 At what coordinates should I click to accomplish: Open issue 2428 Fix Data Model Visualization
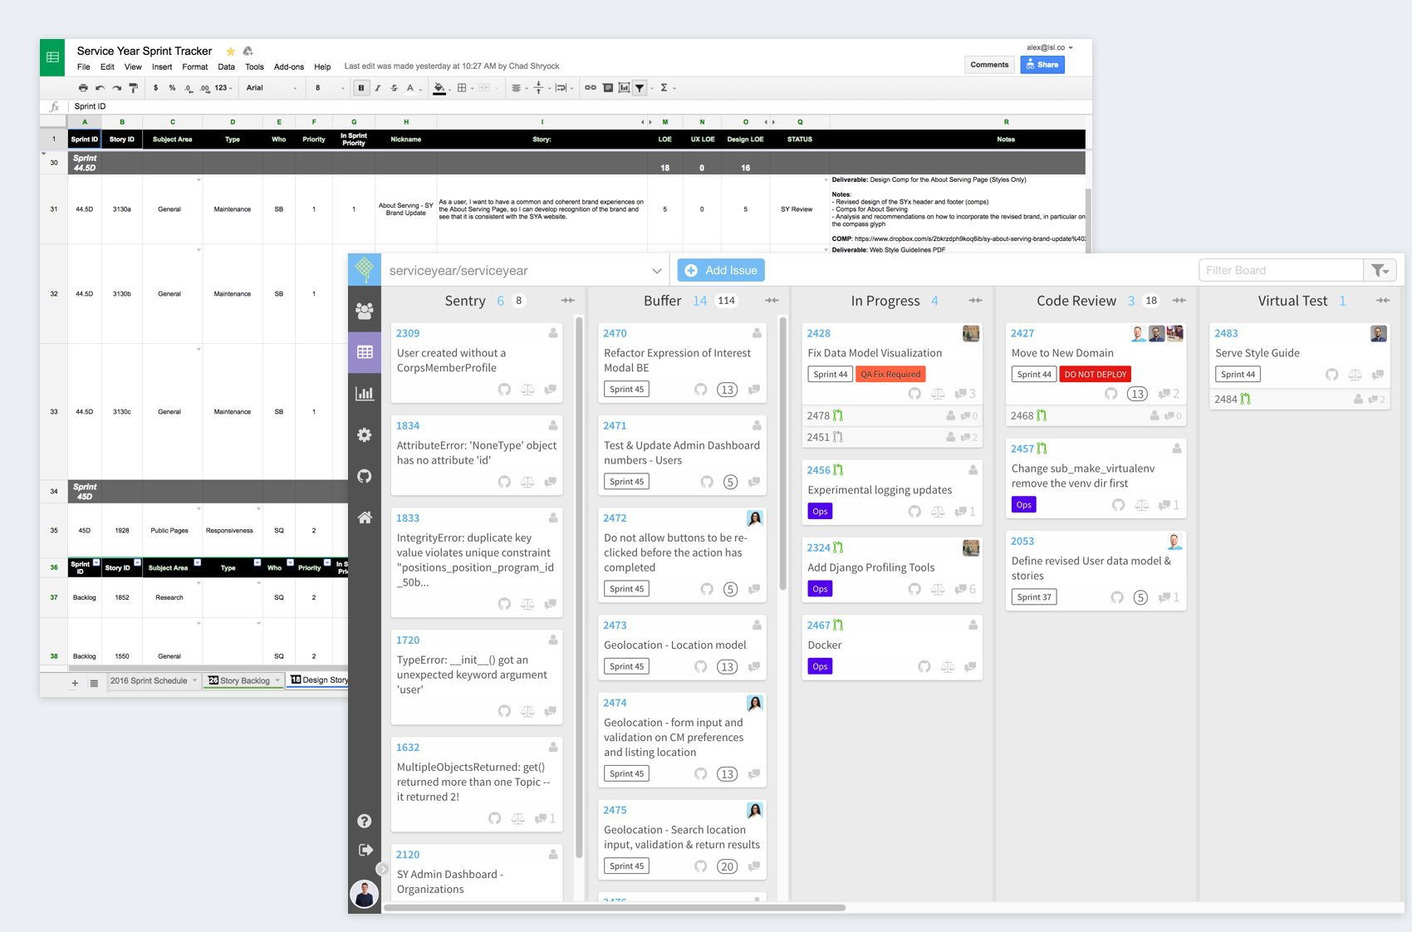tap(875, 353)
